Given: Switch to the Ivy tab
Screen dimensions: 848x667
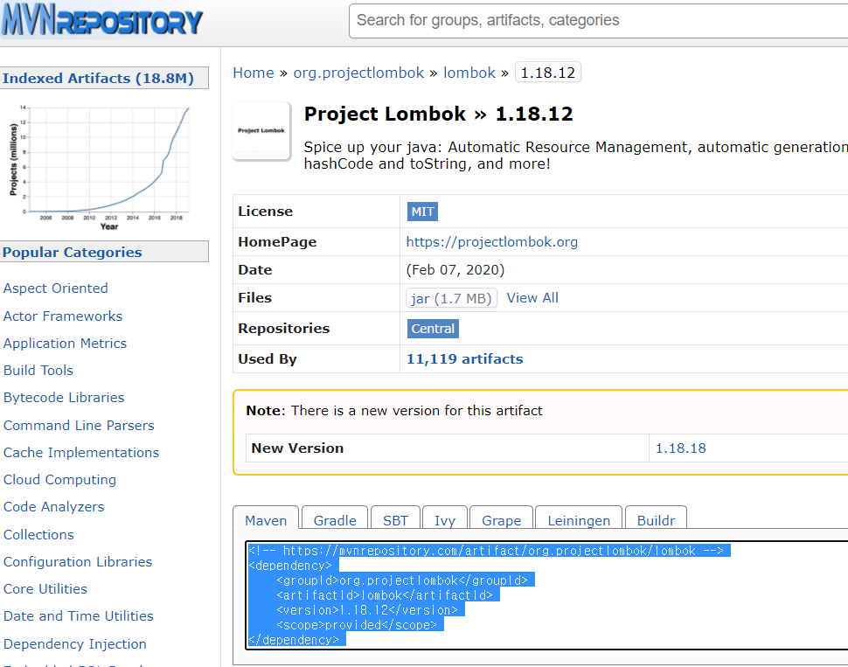Looking at the screenshot, I should 445,520.
